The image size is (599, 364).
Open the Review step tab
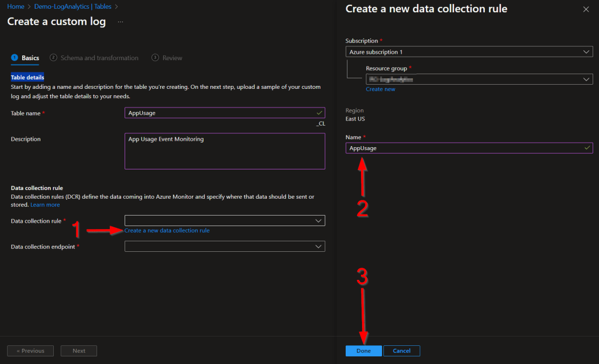[x=167, y=58]
